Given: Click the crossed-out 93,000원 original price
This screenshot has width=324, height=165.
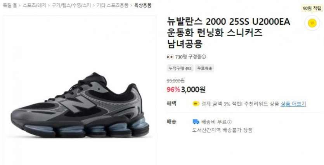Looking at the screenshot, I should [176, 81].
